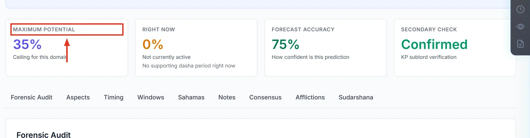Select the Sudarshana tab
This screenshot has height=138, width=530.
click(x=356, y=97)
